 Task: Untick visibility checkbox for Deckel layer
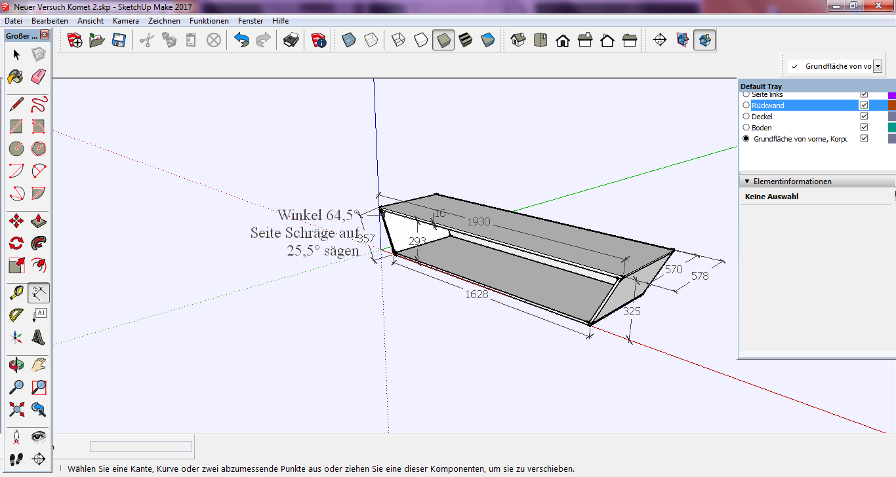coord(864,117)
